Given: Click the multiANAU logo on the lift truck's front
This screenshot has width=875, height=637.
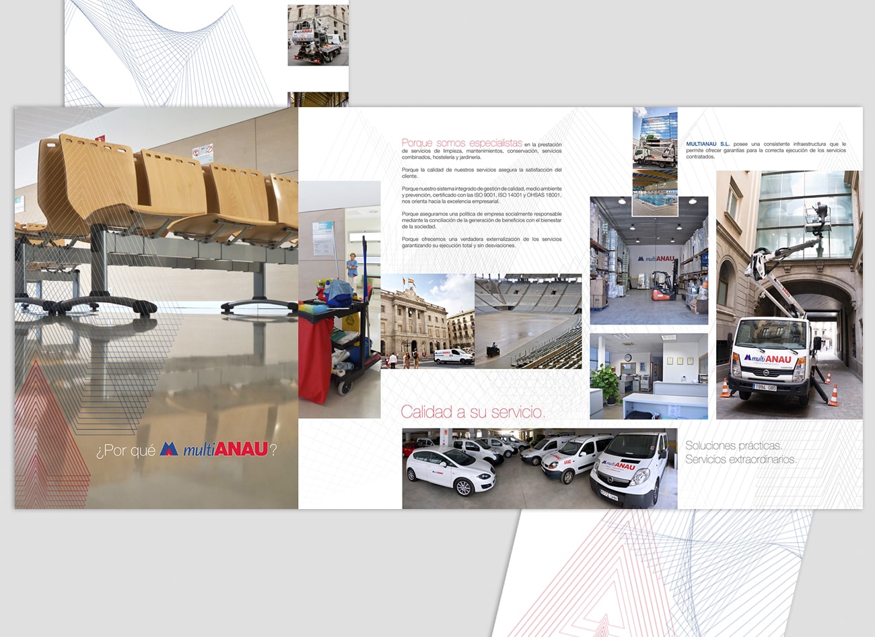Looking at the screenshot, I should (x=767, y=359).
